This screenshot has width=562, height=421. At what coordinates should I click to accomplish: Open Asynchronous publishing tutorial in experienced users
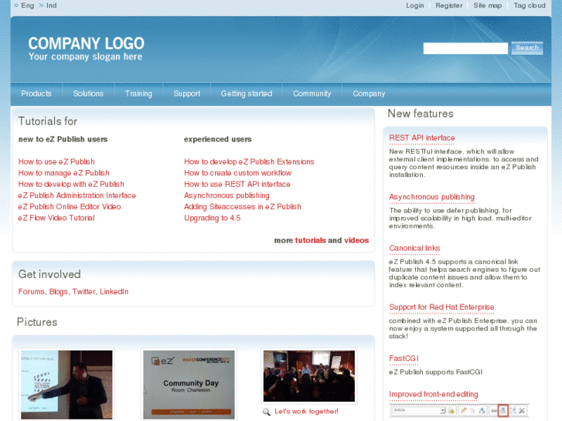point(227,195)
